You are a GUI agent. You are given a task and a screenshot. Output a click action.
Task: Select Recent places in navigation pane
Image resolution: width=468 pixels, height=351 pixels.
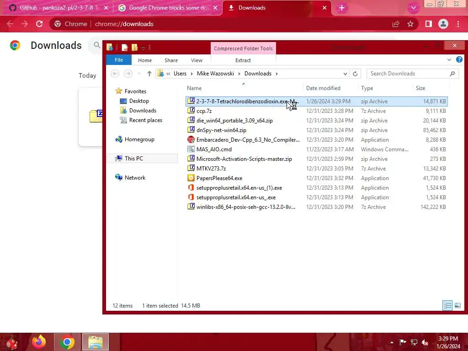[146, 120]
